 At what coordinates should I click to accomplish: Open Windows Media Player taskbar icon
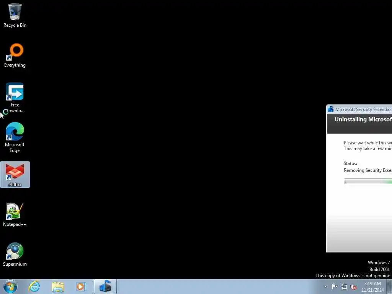pyautogui.click(x=81, y=286)
